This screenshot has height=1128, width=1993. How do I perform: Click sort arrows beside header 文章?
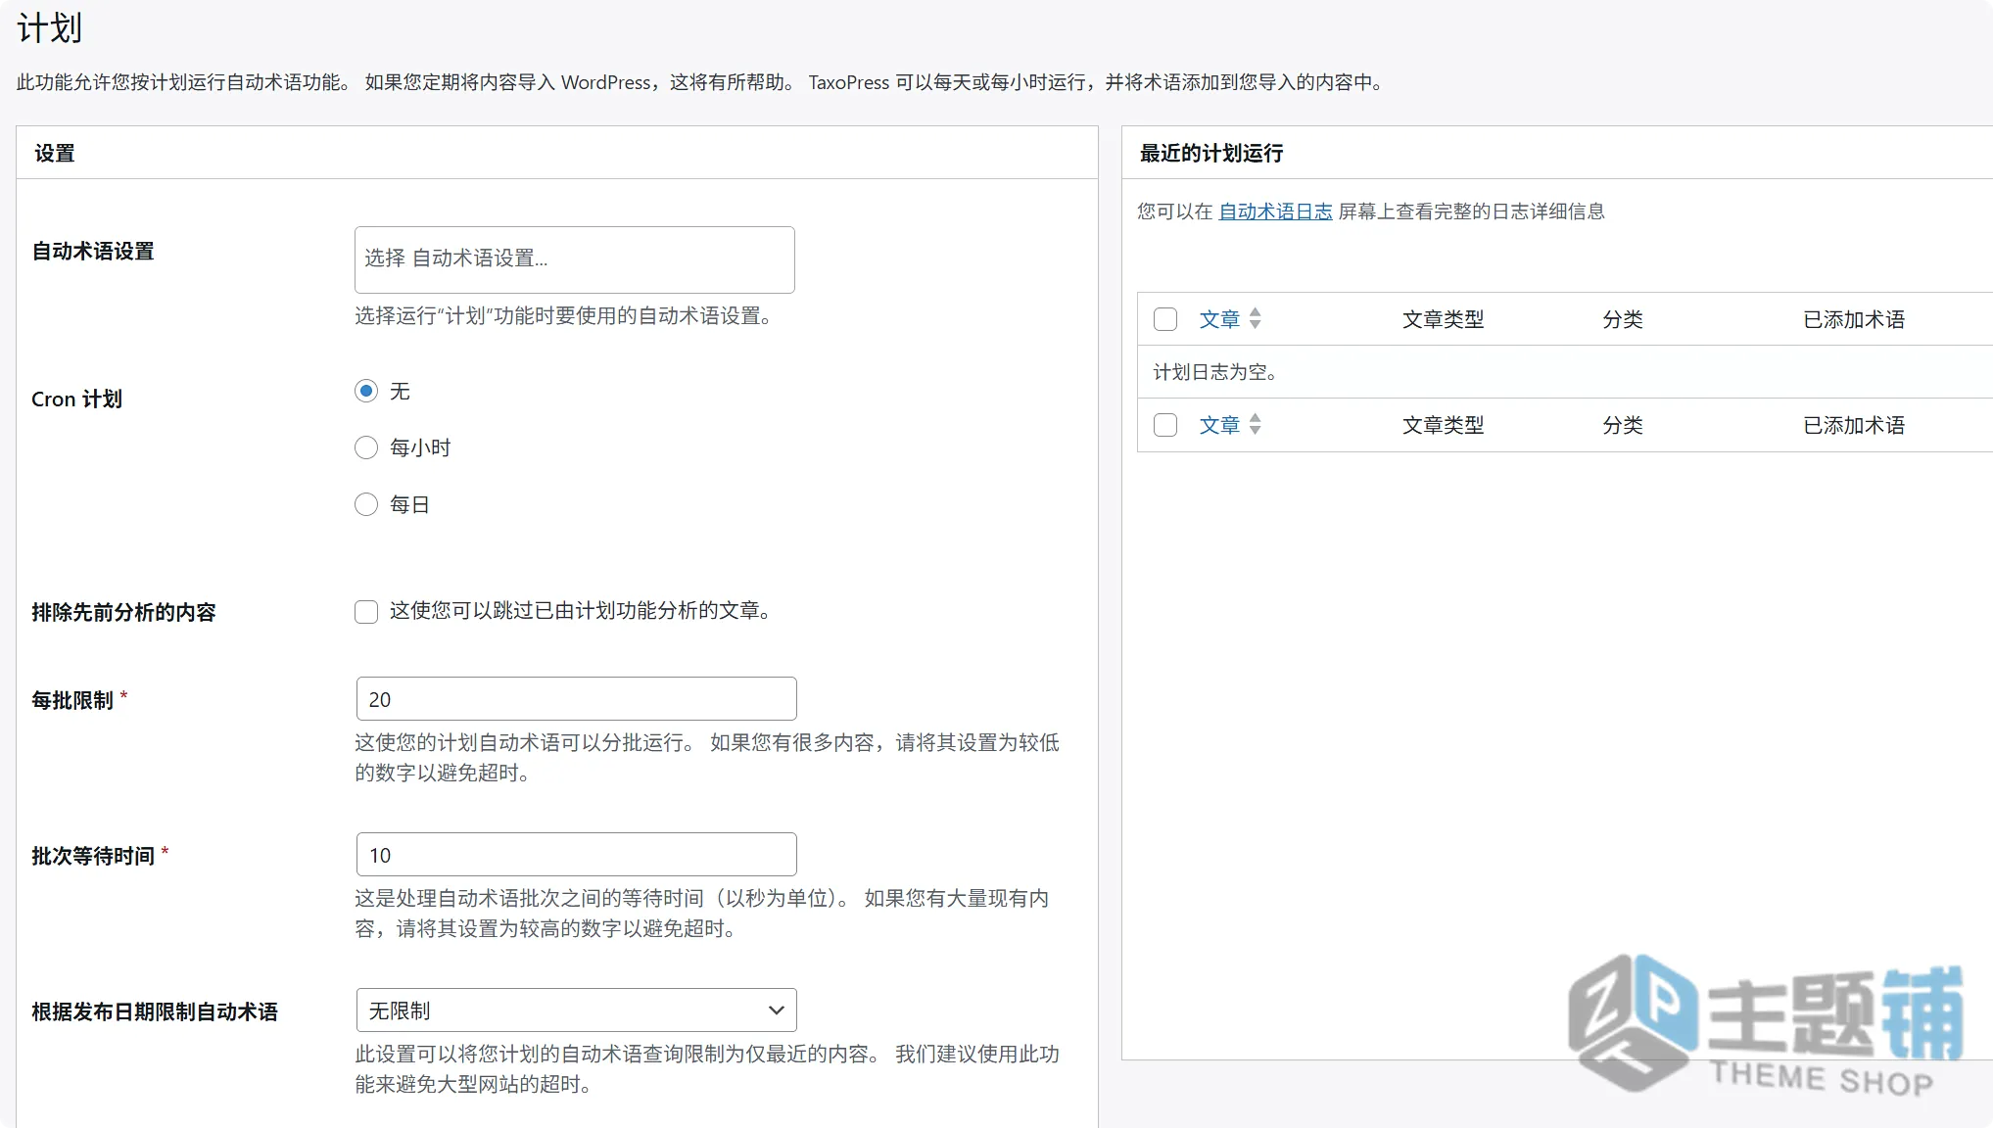(1256, 318)
